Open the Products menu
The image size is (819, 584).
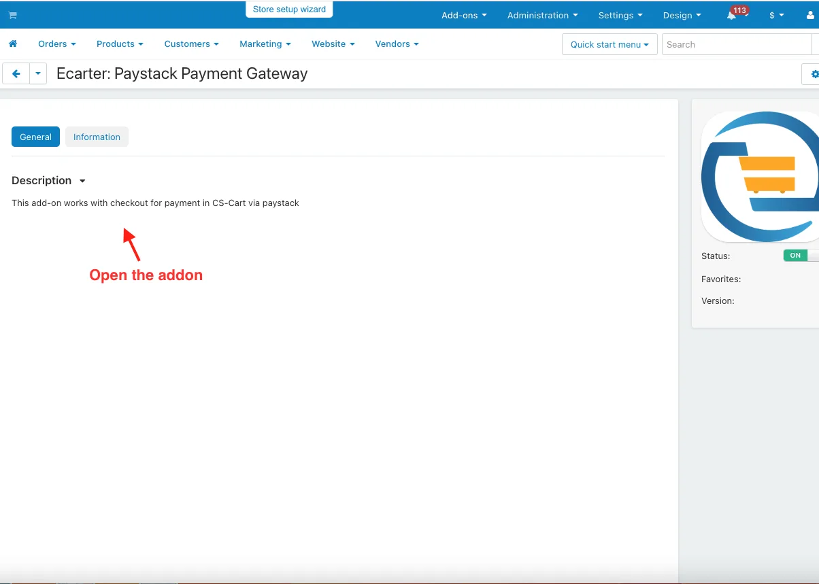(120, 44)
